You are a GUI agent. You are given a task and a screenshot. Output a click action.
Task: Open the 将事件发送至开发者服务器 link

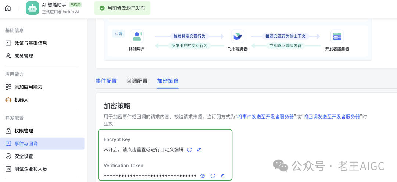point(266,117)
